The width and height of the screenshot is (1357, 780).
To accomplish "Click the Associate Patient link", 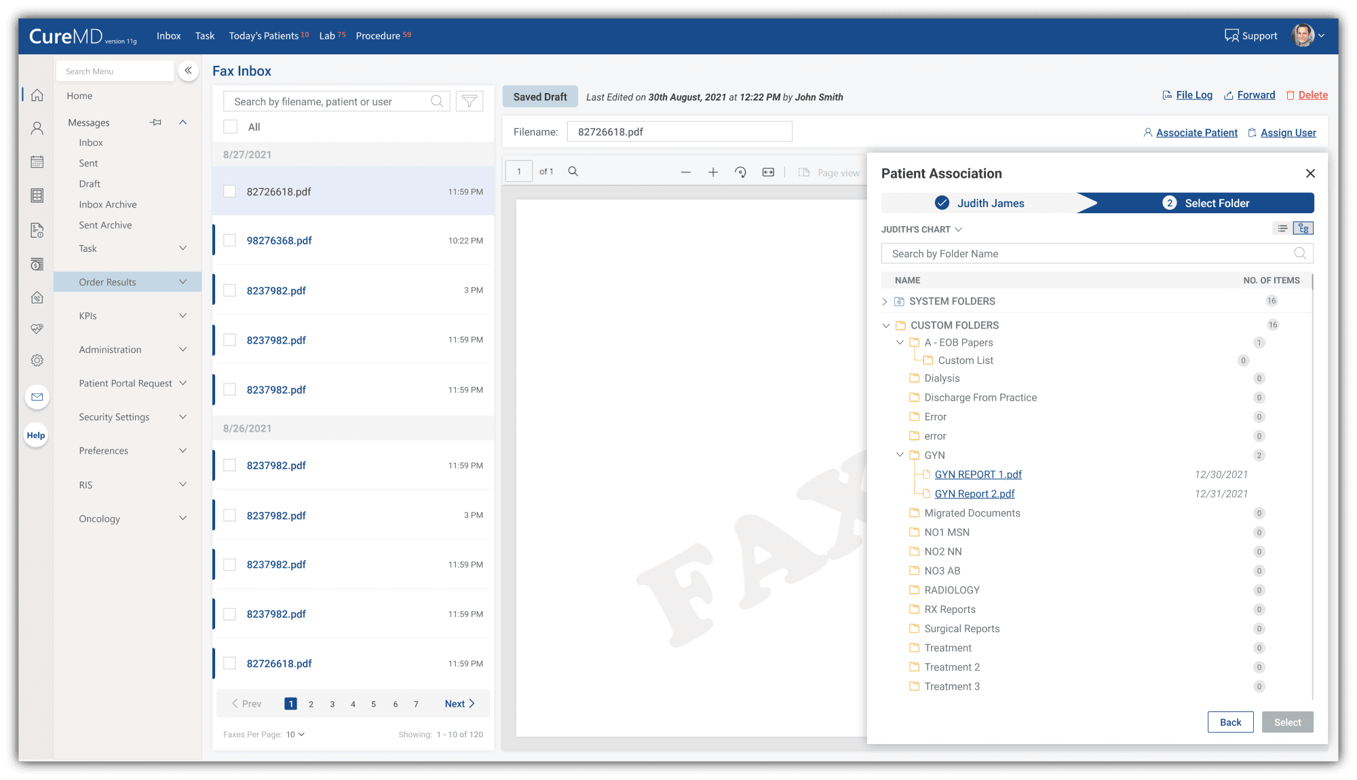I will coord(1196,133).
